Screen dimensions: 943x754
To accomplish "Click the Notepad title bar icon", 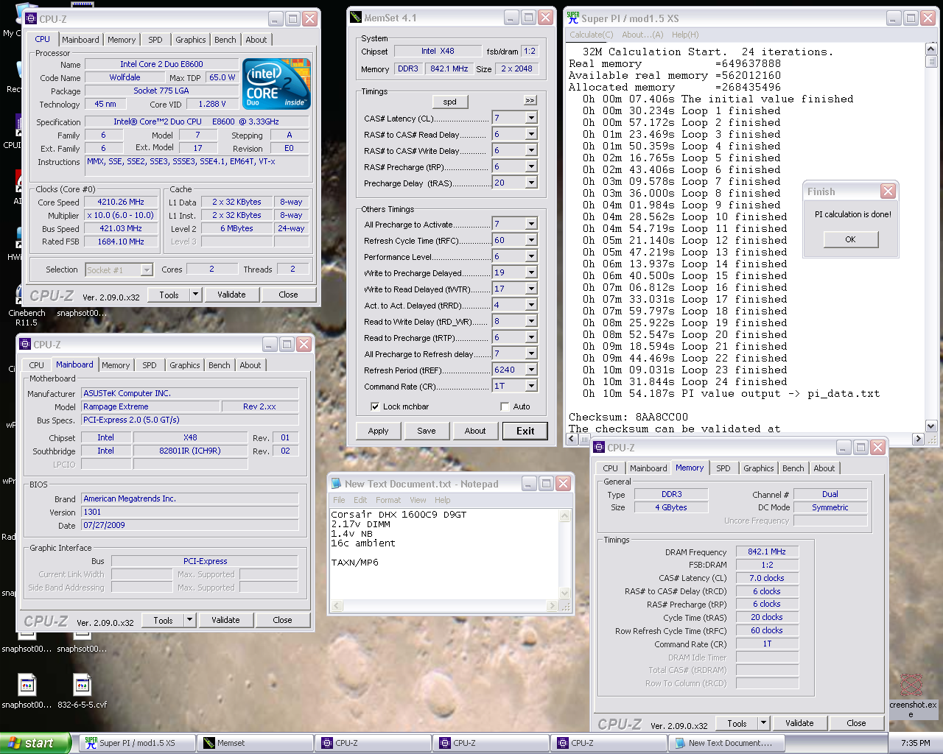I will [337, 484].
